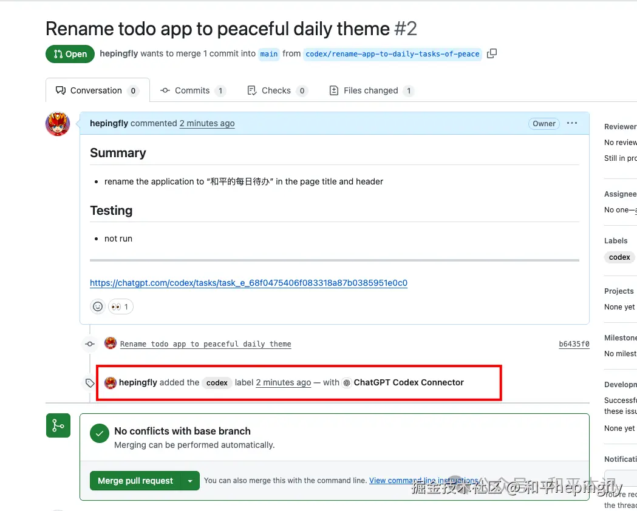Click the 'No conflicts with base branch' text
Viewport: 637px width, 511px height.
[x=182, y=431]
